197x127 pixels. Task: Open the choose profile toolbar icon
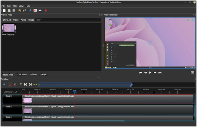35,11
